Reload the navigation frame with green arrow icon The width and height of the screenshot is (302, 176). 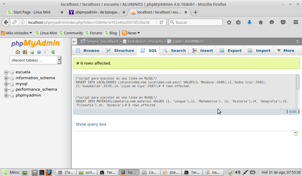point(53,52)
